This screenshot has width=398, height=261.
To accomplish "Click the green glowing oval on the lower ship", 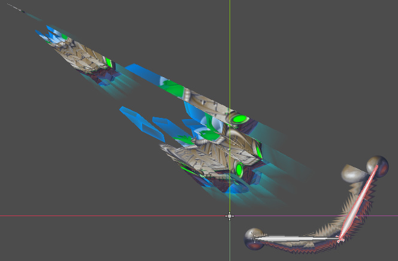I will tap(239, 169).
